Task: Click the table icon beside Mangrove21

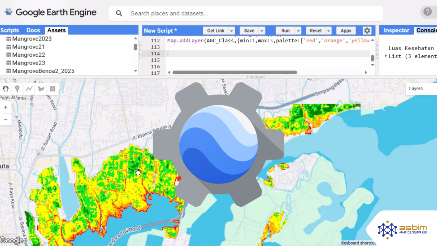Action: pyautogui.click(x=9, y=47)
